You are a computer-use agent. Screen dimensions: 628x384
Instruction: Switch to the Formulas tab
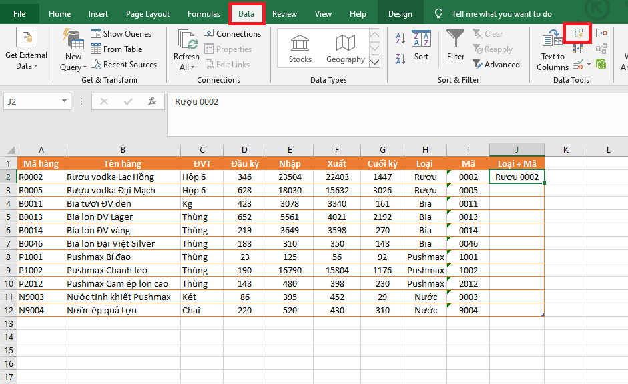tap(204, 14)
